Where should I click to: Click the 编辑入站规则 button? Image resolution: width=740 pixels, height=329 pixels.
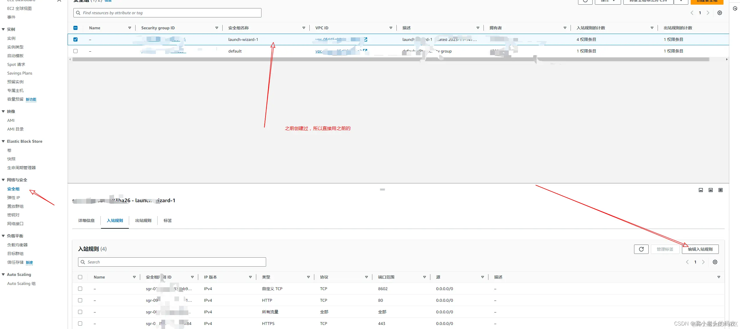click(700, 249)
